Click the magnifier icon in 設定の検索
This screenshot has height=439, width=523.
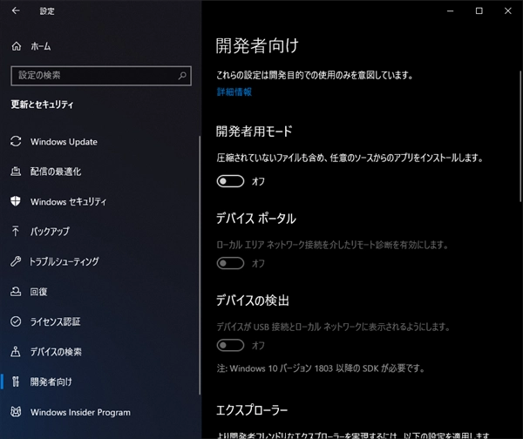pyautogui.click(x=182, y=76)
